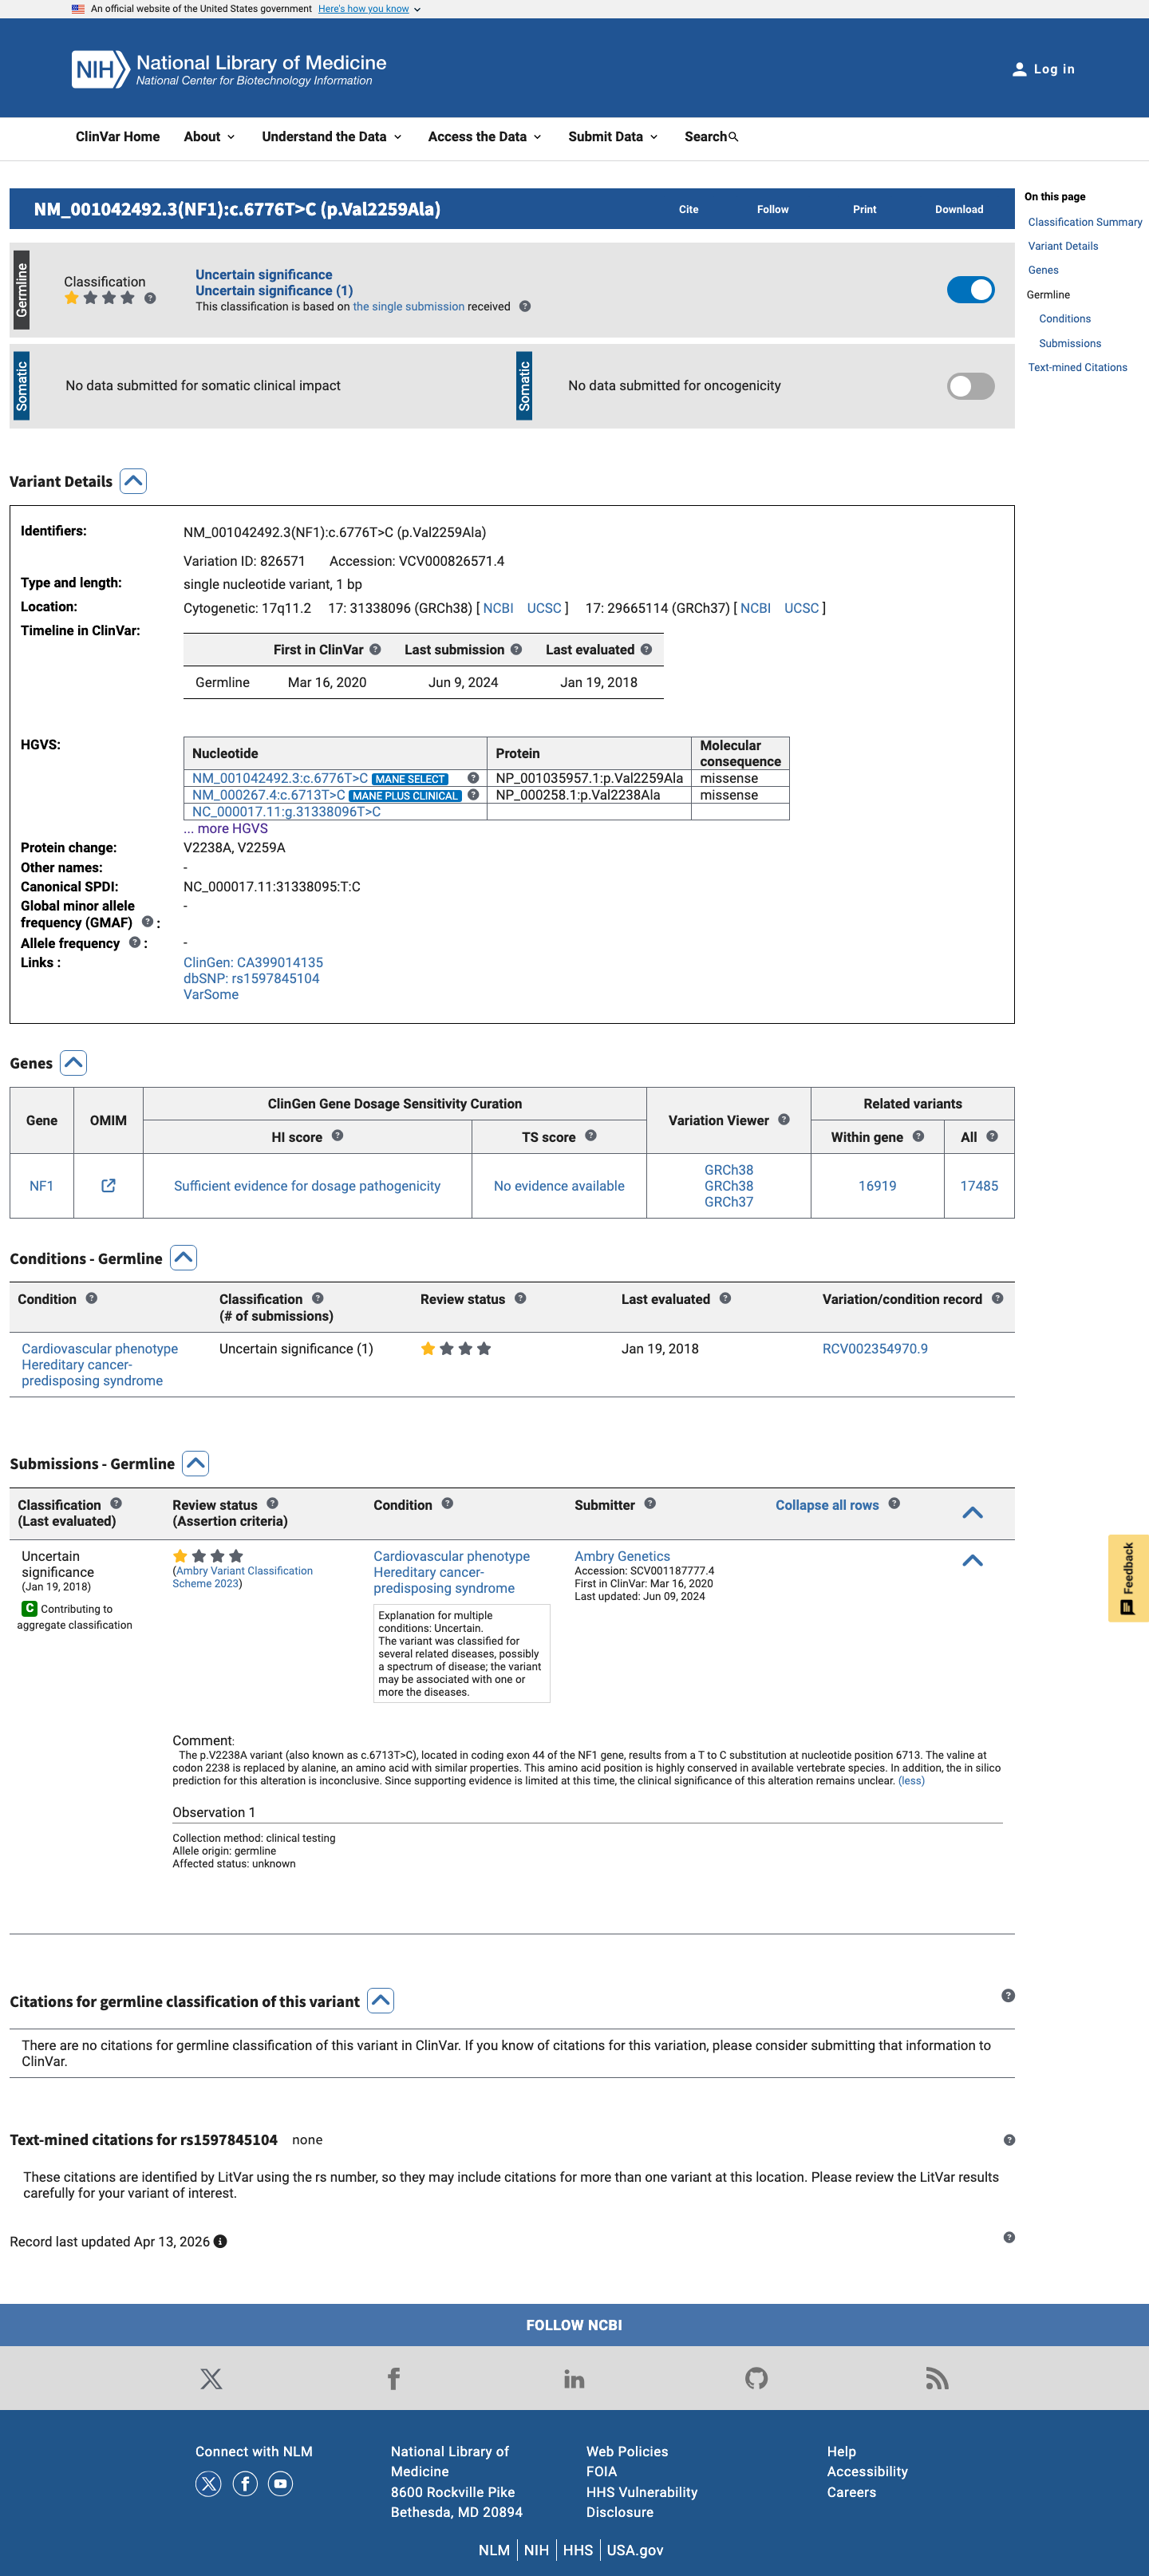This screenshot has height=2576, width=1149.
Task: Open the Access the Data menu
Action: coord(485,137)
